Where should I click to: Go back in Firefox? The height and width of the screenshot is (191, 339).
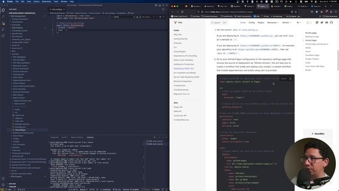click(173, 12)
